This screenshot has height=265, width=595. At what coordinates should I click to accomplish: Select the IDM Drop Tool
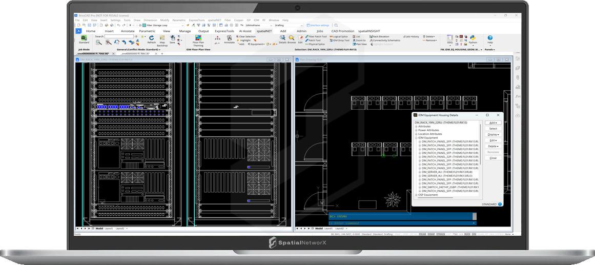pos(340,40)
